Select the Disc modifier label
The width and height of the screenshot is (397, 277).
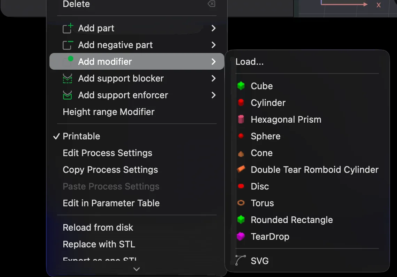click(260, 186)
